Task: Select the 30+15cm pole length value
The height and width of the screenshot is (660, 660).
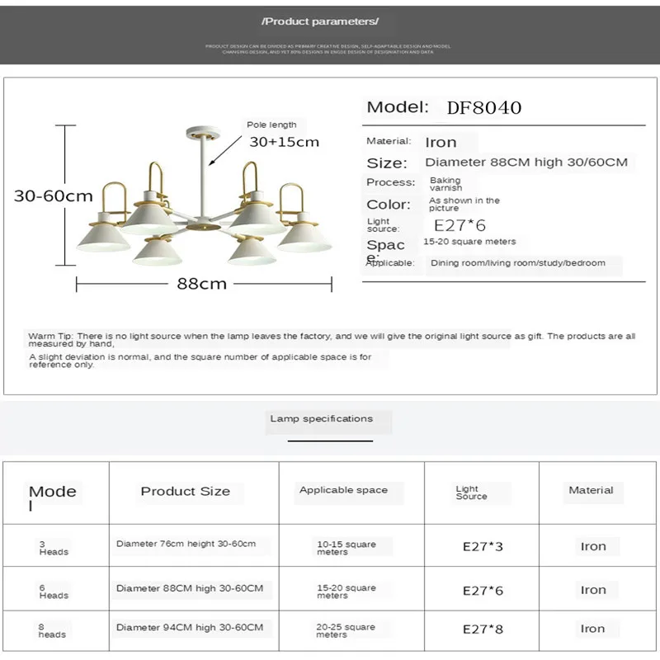Action: click(284, 142)
